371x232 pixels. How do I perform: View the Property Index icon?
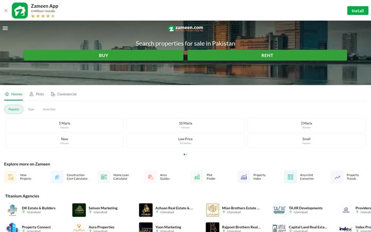pyautogui.click(x=244, y=177)
